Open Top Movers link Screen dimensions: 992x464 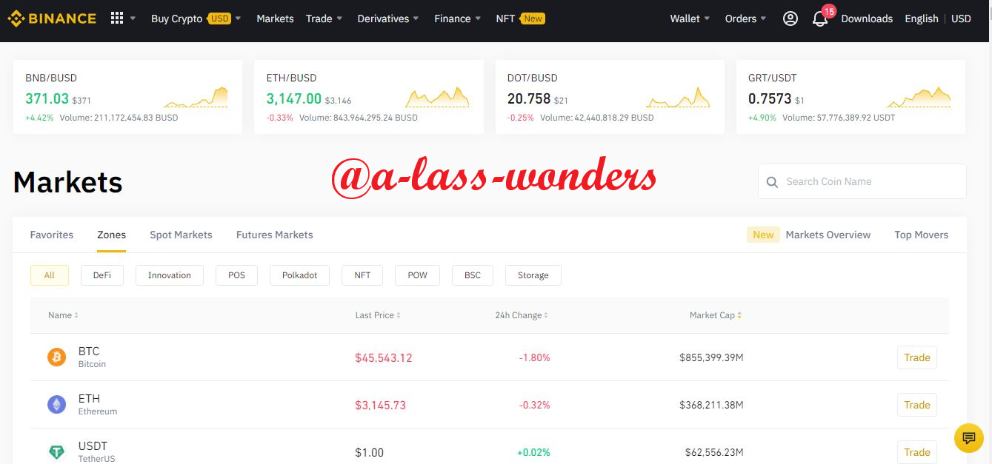click(x=922, y=235)
